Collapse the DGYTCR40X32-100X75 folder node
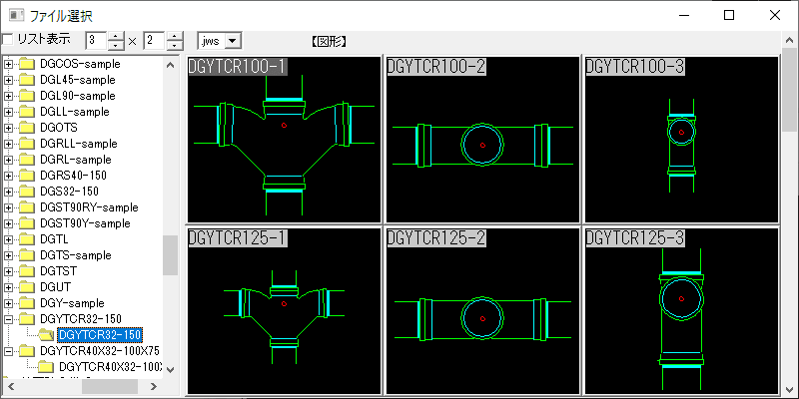The width and height of the screenshot is (799, 399). [x=8, y=351]
